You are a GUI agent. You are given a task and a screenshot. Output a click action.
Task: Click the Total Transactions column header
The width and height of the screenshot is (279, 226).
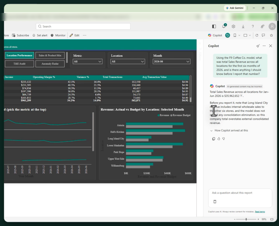113,77
